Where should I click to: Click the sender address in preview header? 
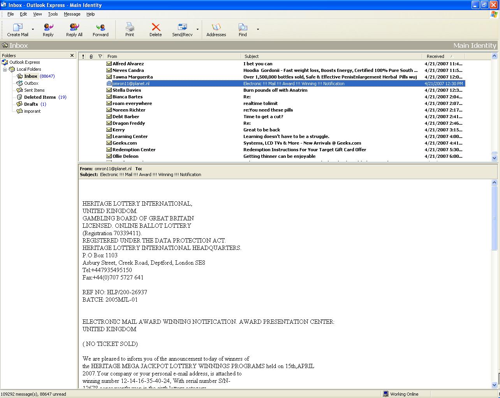pyautogui.click(x=113, y=169)
